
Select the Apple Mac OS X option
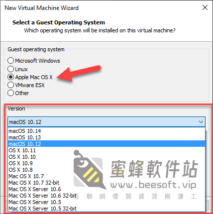(x=10, y=77)
